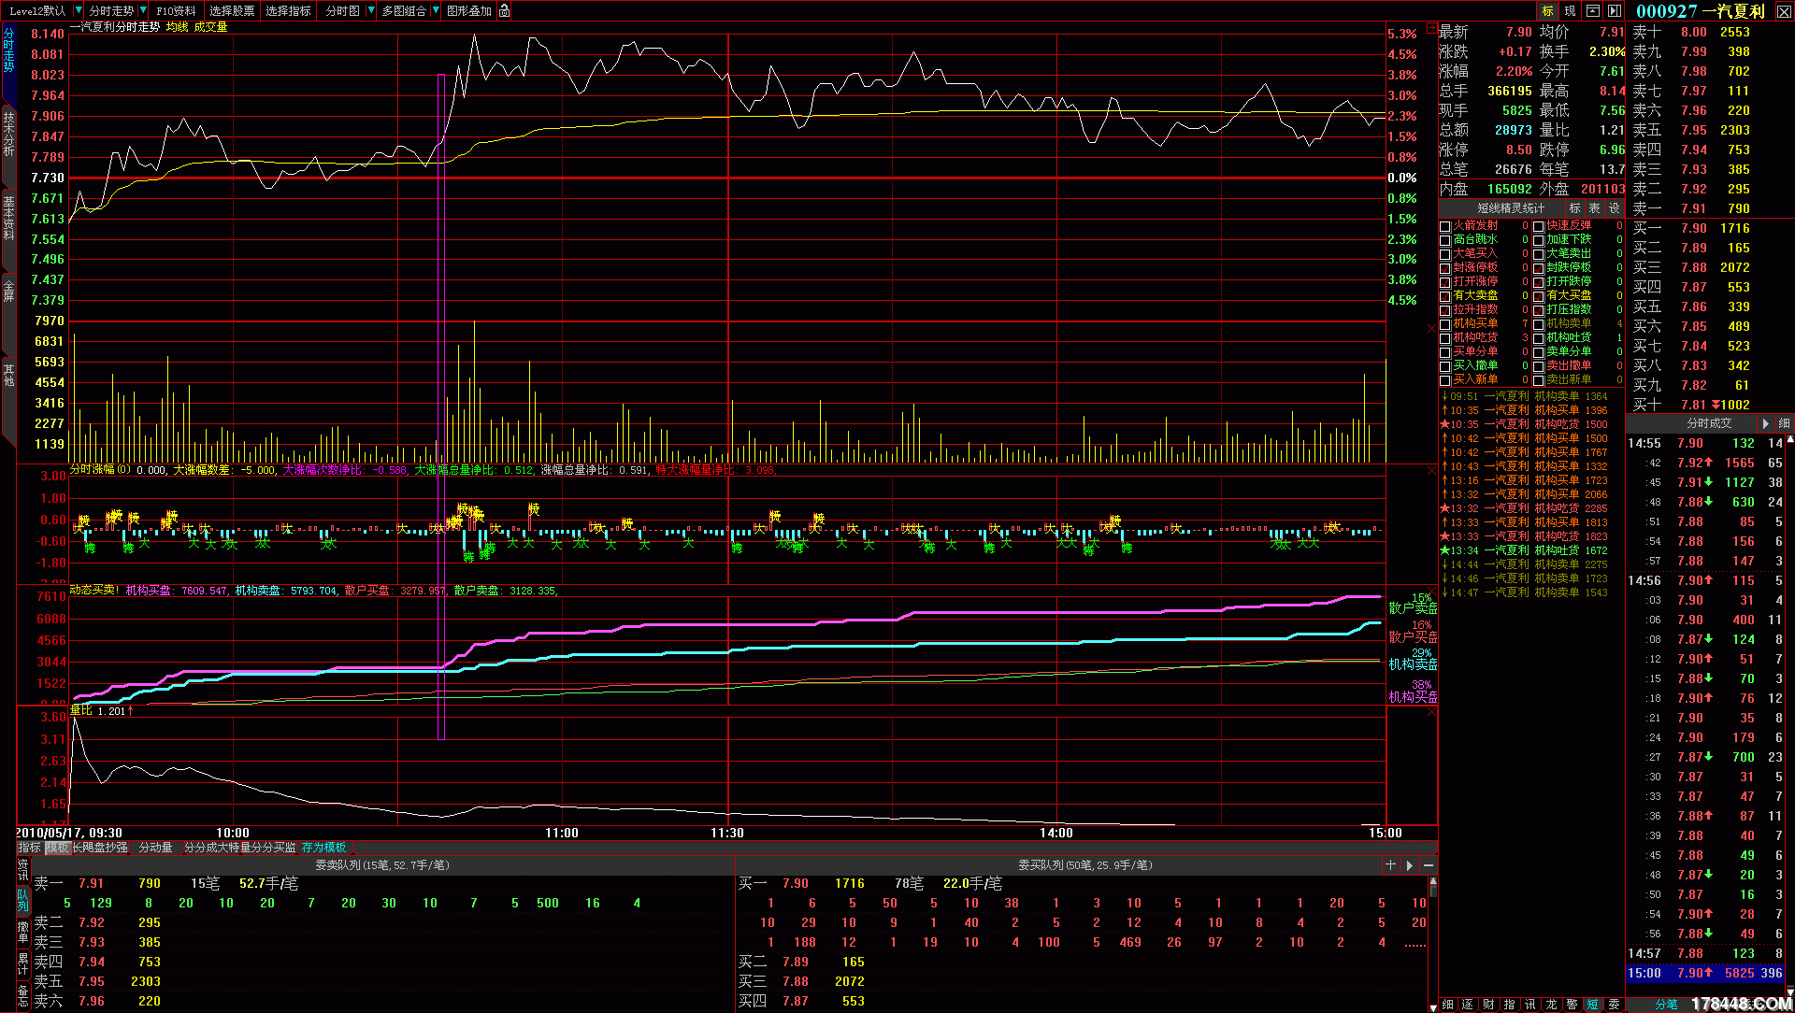Click the 卖一 7.91 790 quote row
This screenshot has width=1795, height=1013.
1709,208
